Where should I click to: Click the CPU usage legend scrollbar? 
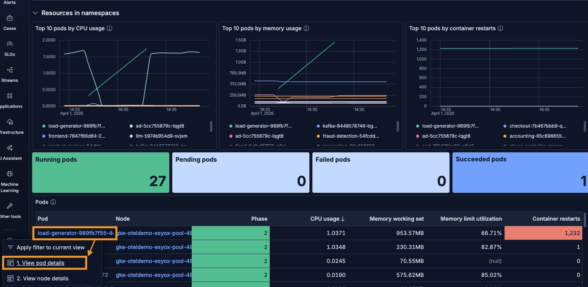tap(211, 126)
